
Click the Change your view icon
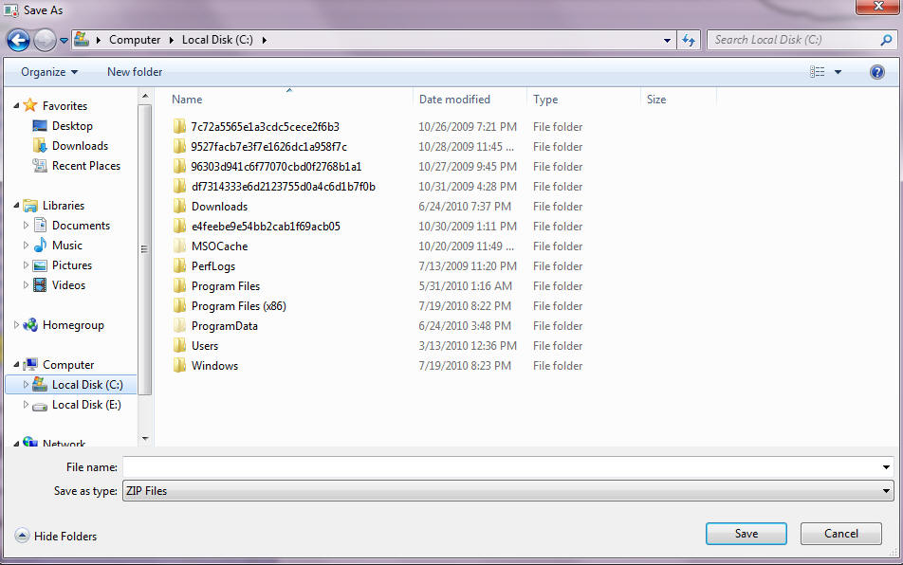(x=818, y=72)
